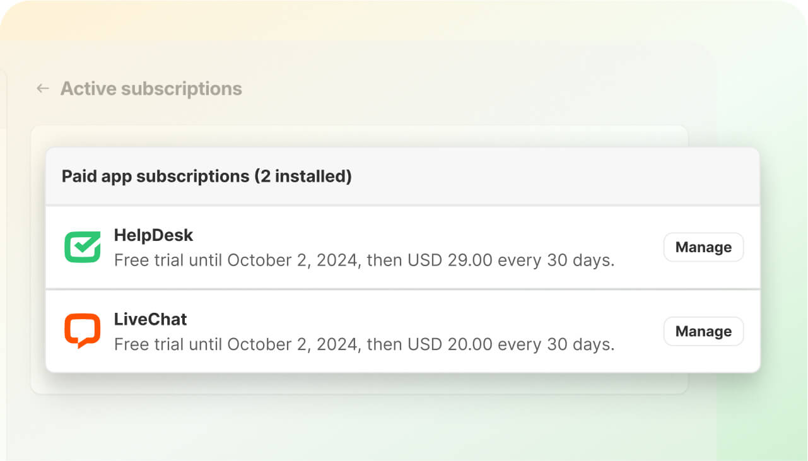Click the HelpDesk app name
This screenshot has width=808, height=461.
coord(153,235)
